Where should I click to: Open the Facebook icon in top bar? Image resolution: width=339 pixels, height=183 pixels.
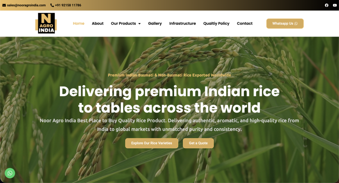coord(326,5)
